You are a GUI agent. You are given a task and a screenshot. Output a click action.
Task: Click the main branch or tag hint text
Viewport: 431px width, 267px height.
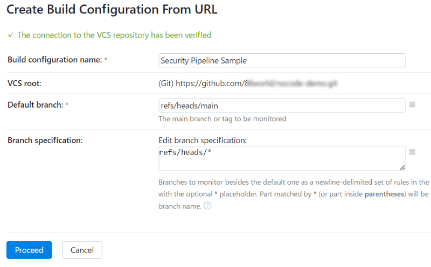click(222, 118)
